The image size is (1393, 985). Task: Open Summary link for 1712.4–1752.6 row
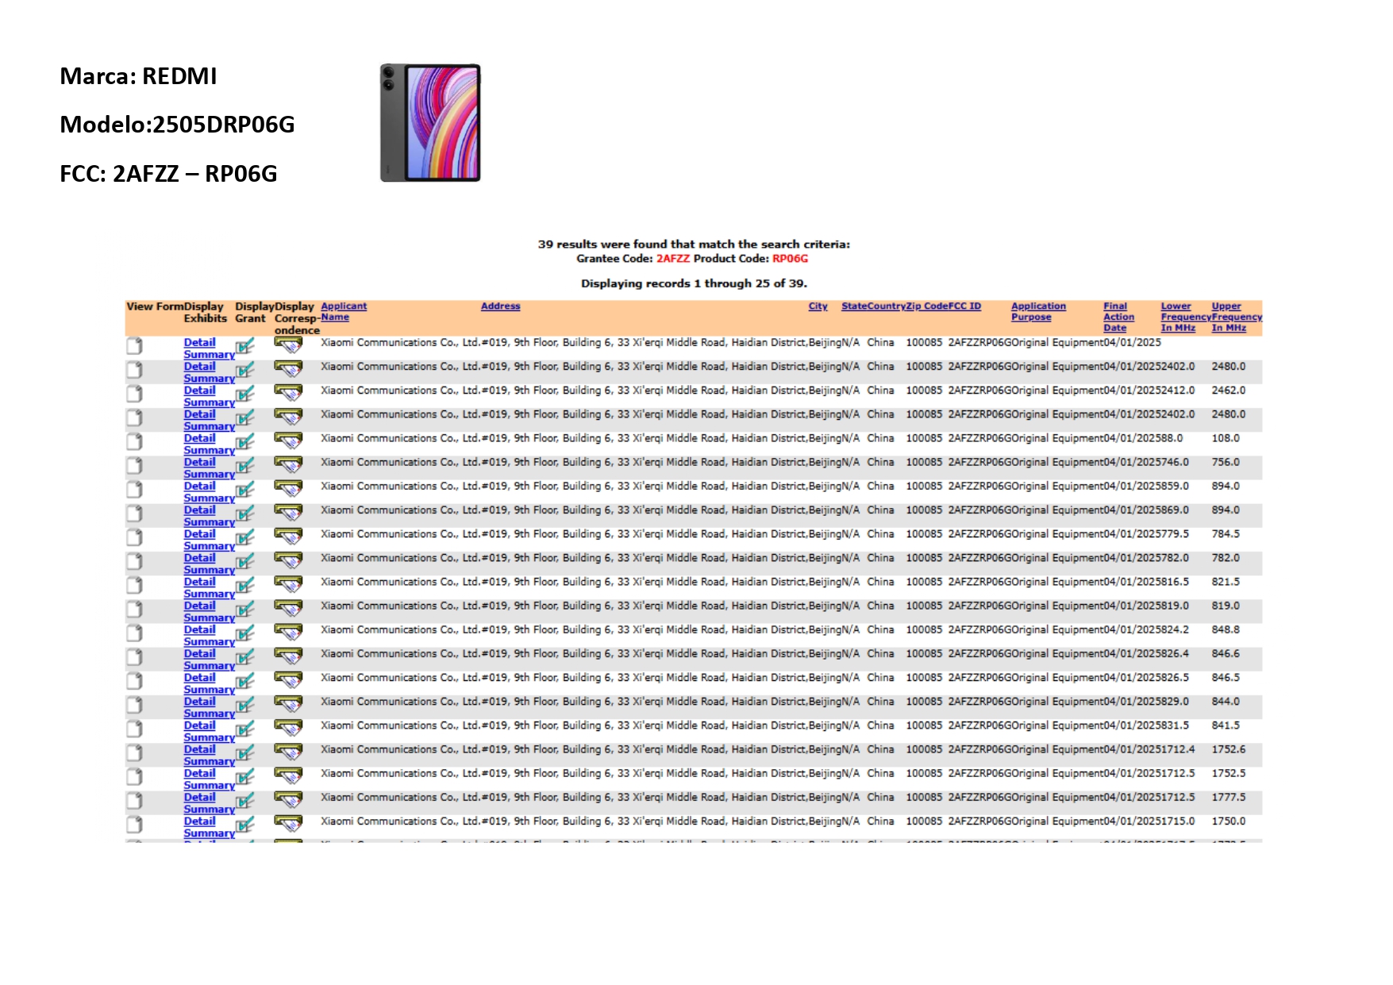[x=210, y=761]
